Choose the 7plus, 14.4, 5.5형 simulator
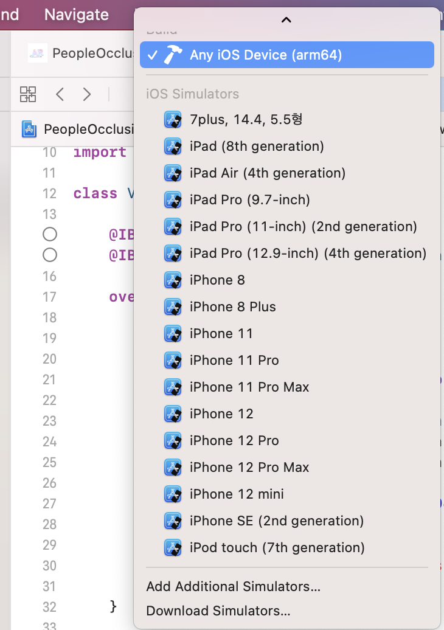 tap(287, 119)
